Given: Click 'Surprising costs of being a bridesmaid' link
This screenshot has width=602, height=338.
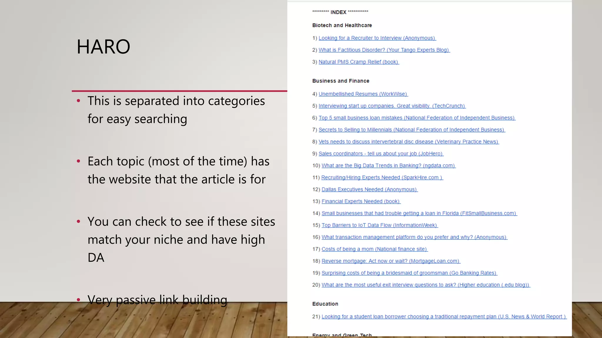Looking at the screenshot, I should [409, 273].
